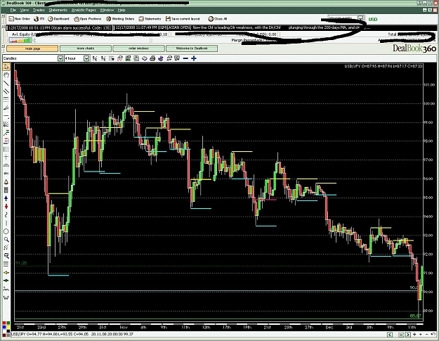Select the red down arrow marker
This screenshot has height=341, width=439.
pyautogui.click(x=6, y=207)
